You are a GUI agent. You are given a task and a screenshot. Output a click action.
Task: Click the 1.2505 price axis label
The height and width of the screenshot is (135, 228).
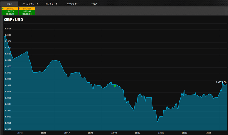(x=8, y=35)
